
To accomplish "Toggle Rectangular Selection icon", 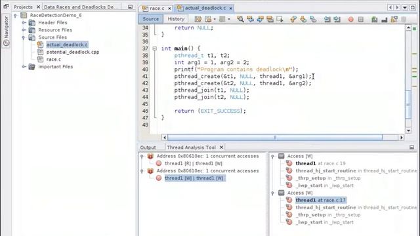I will point(280,19).
